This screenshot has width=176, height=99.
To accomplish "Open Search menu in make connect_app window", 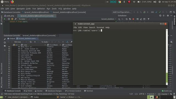I will tap(92, 28).
